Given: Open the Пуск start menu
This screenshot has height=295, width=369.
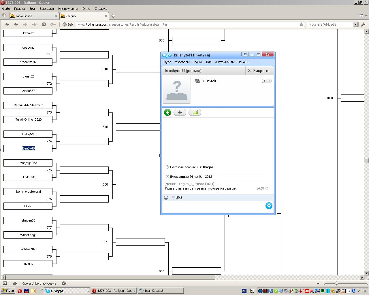Looking at the screenshot, I should [8, 291].
